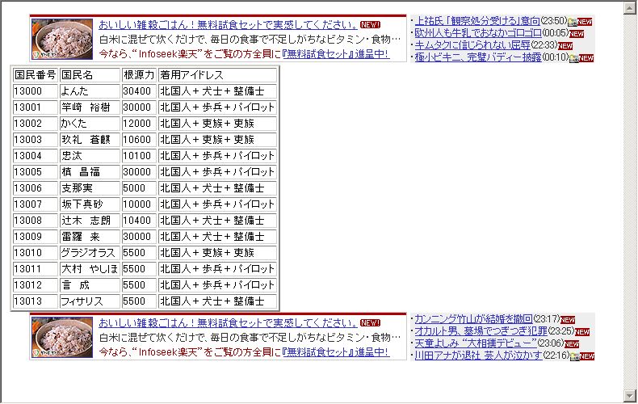
Task: Click NEW badge next to 欧州人も牛乳 headline
Action: pos(577,34)
